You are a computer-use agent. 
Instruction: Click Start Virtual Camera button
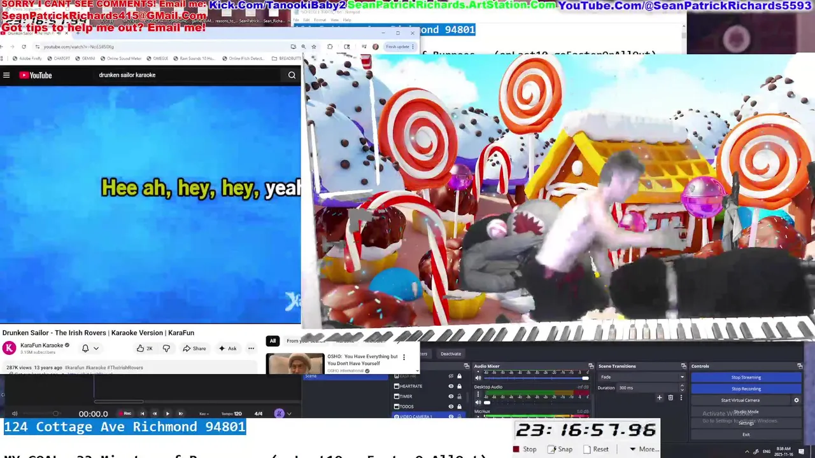[740, 400]
